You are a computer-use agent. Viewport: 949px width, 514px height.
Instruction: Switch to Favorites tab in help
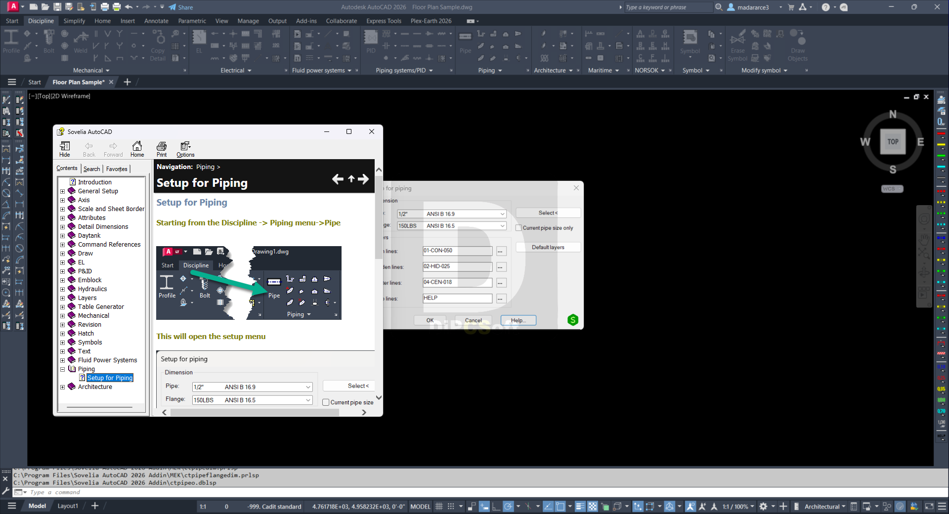tap(117, 169)
